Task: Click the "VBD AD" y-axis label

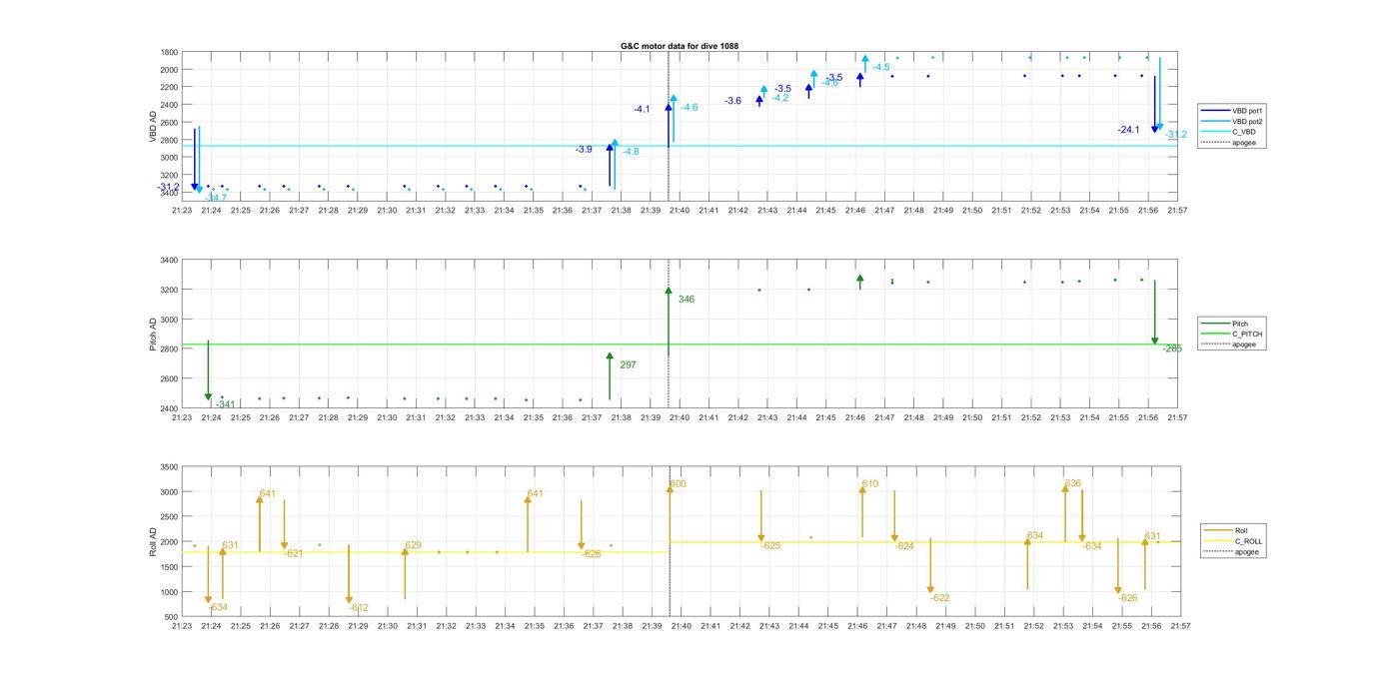Action: [153, 125]
